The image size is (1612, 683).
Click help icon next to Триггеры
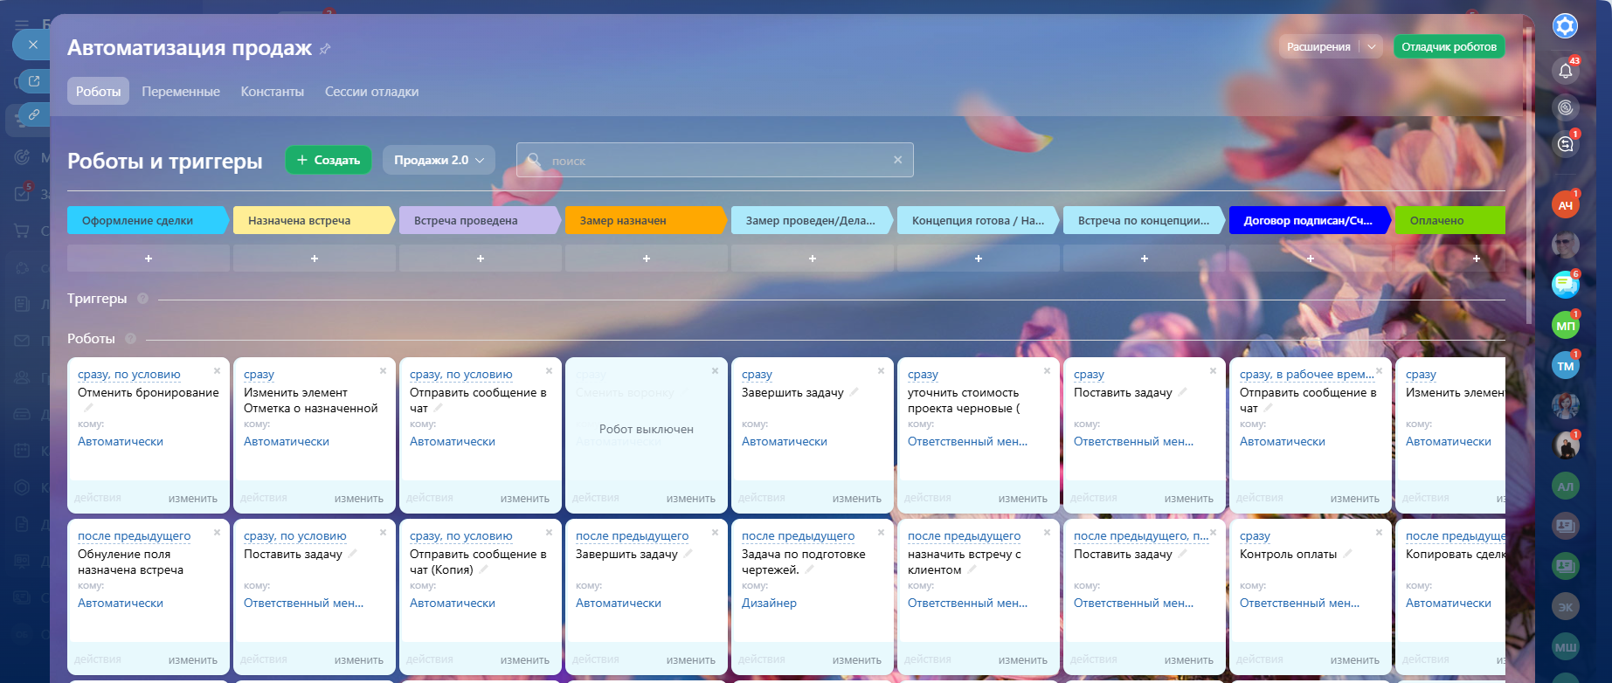point(142,299)
